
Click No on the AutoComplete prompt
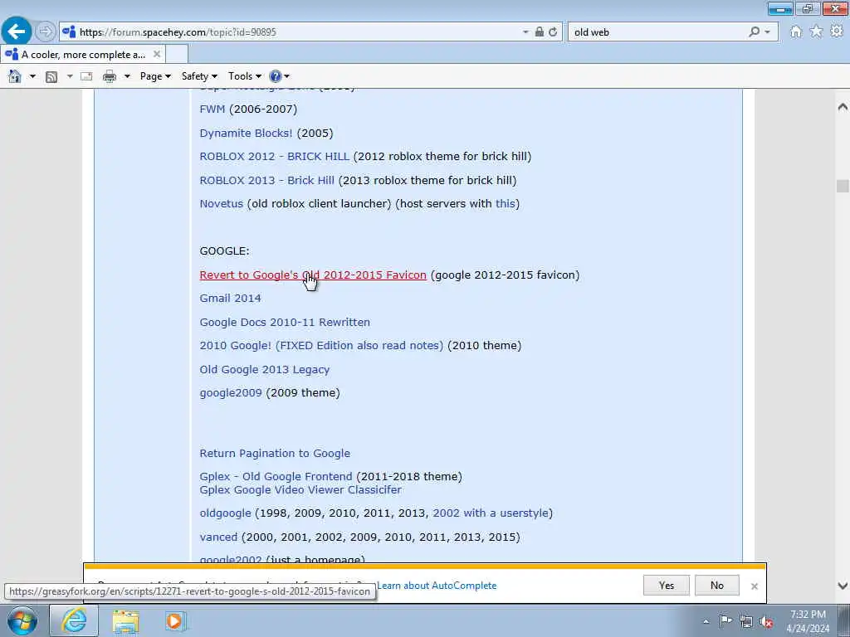(716, 586)
